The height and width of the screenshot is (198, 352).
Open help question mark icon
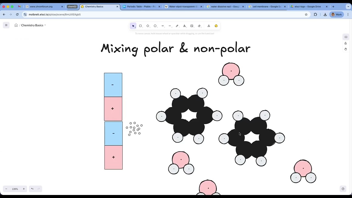tap(343, 189)
